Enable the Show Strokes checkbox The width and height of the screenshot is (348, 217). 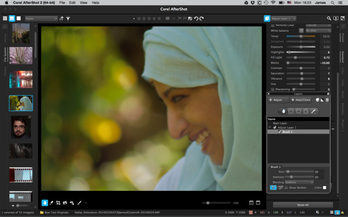[286, 188]
